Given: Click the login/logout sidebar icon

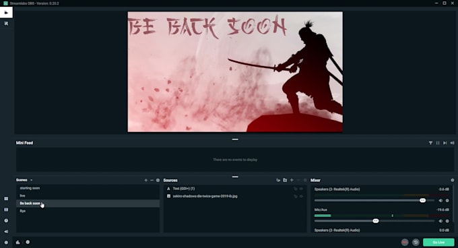Looking at the screenshot, I should pos(6,232).
